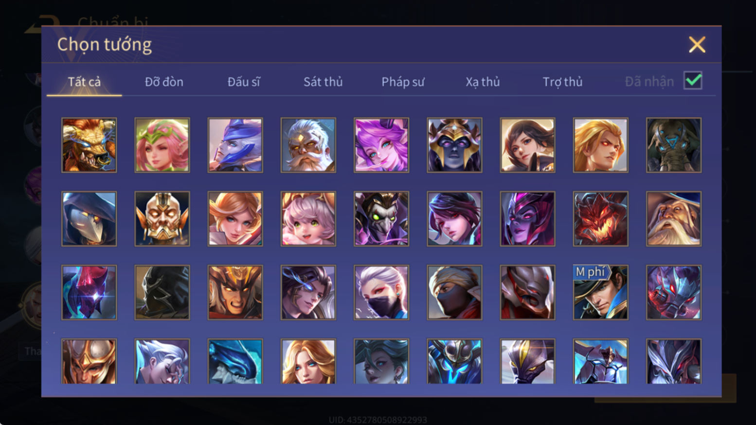Select the orange lion beast hero portrait

89,145
